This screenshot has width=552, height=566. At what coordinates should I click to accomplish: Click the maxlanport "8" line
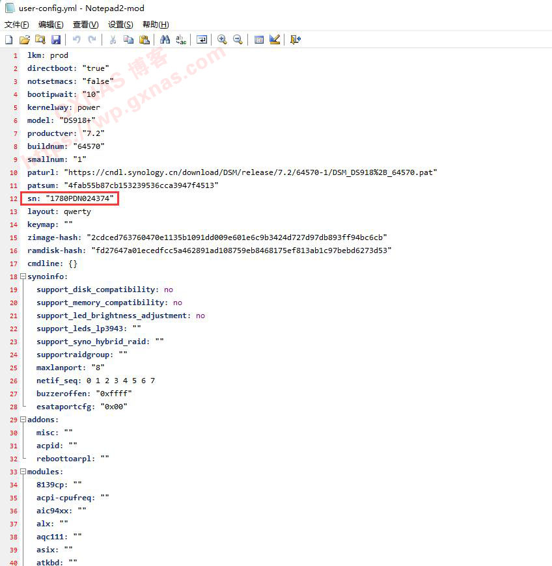coord(70,368)
